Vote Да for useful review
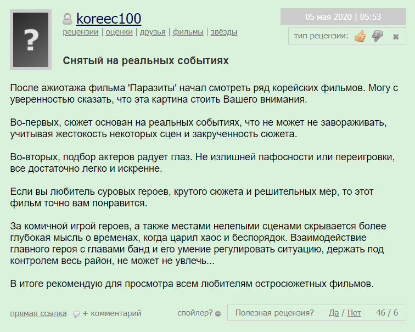415x332 pixels. (x=334, y=313)
